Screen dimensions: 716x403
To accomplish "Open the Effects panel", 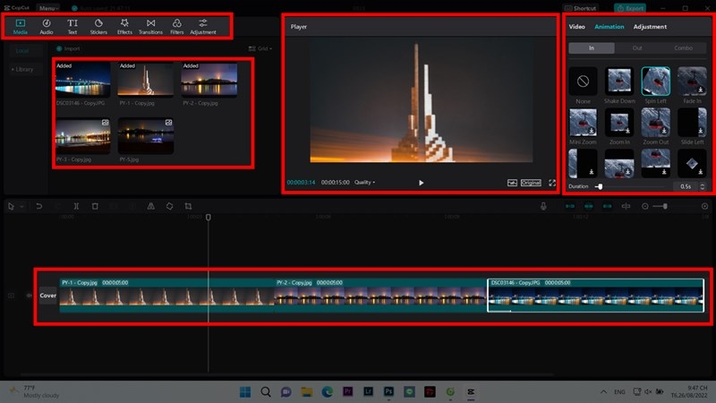I will pos(124,25).
